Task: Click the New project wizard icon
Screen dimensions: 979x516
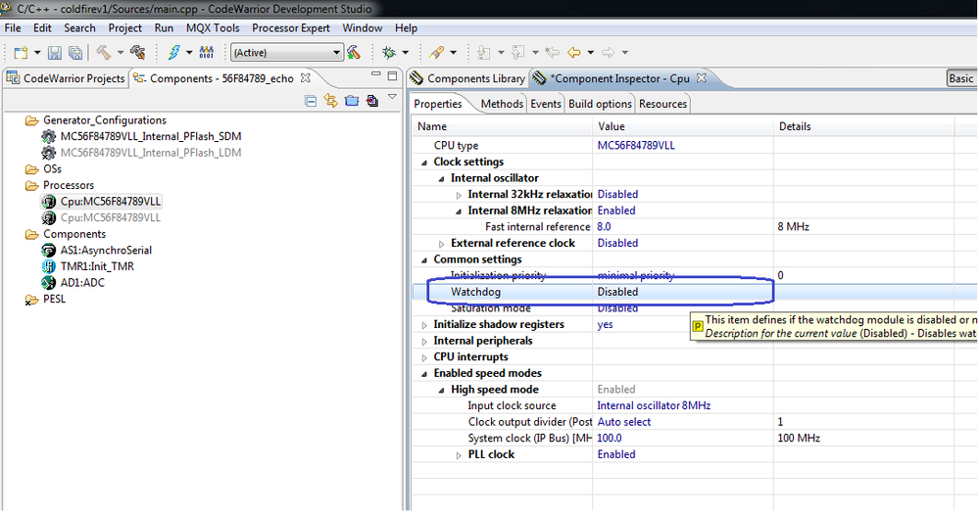Action: (x=21, y=53)
